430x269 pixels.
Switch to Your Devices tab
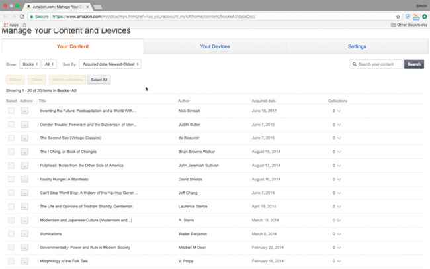point(214,46)
